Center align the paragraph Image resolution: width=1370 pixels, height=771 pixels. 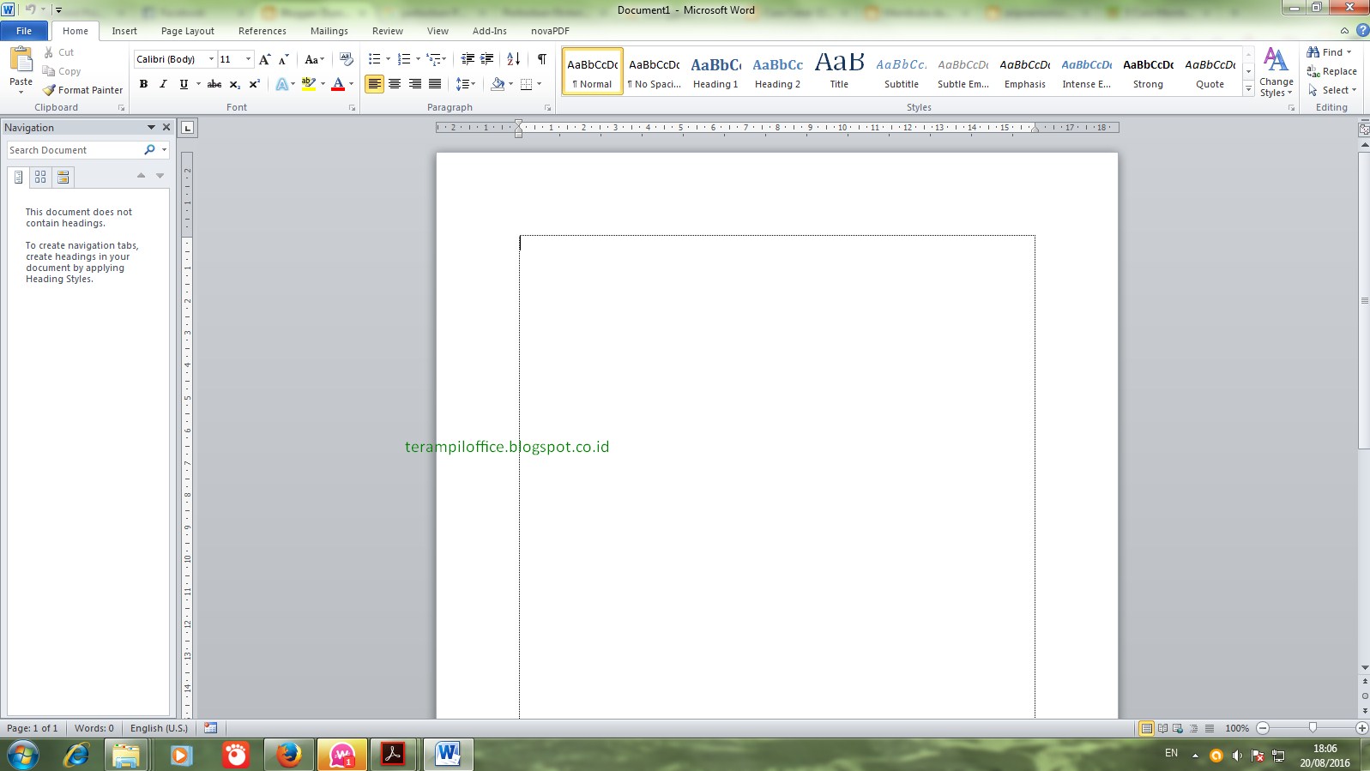[x=395, y=84]
